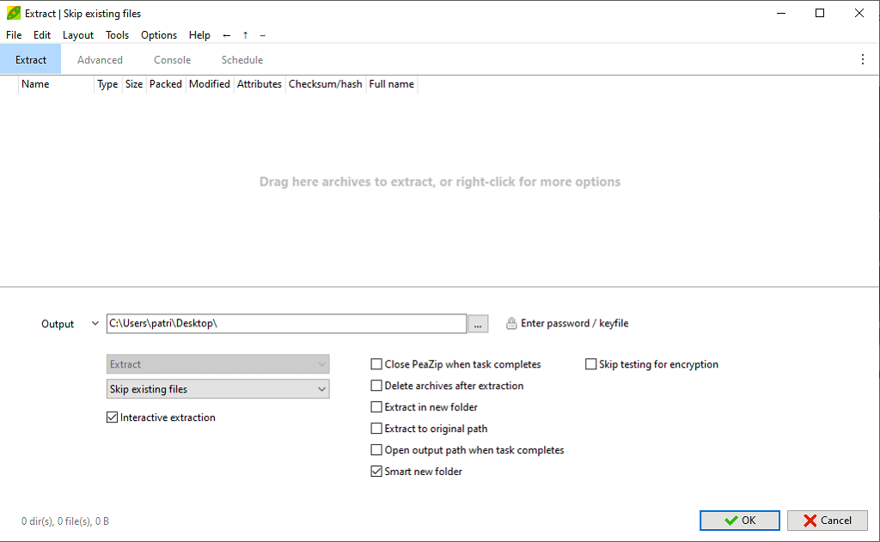Open the Options menu
880x542 pixels.
[x=159, y=34]
